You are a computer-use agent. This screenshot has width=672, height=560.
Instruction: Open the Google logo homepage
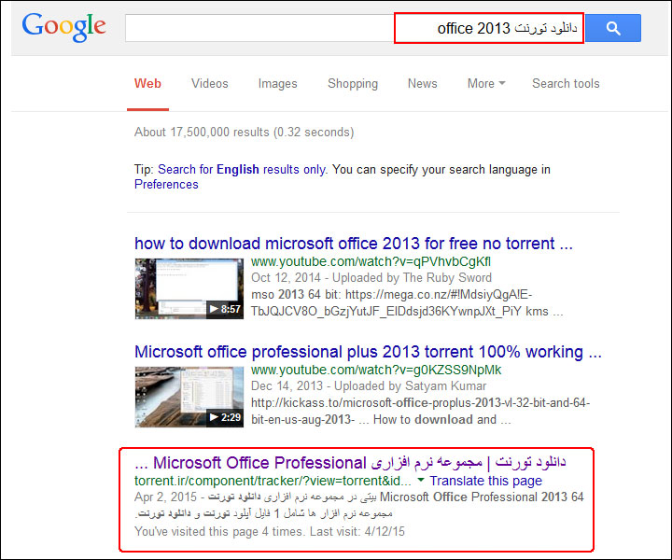pyautogui.click(x=63, y=27)
